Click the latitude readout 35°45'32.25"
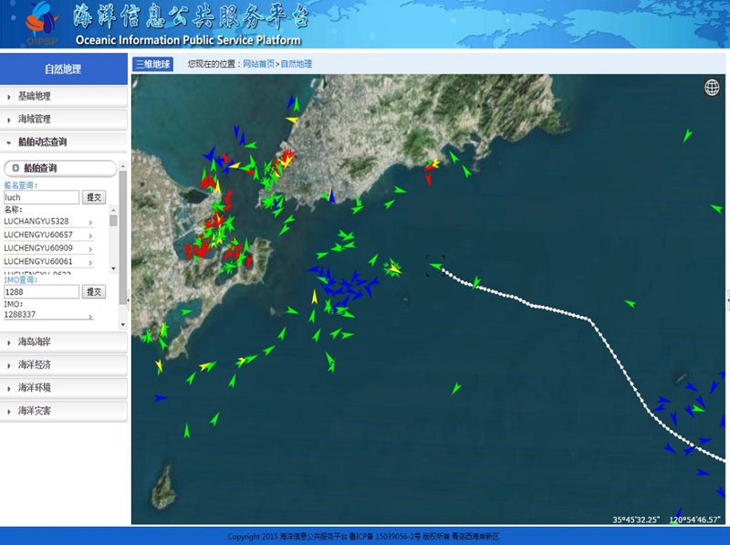730x545 pixels. [636, 519]
